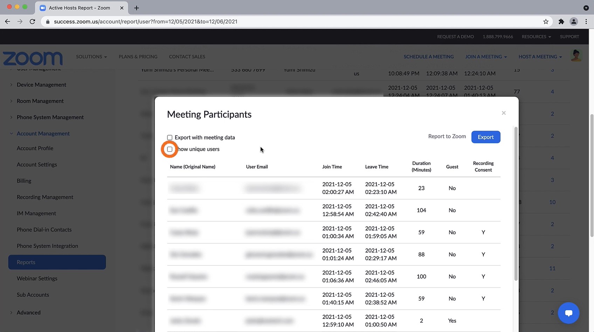Enable Export with meeting data checkbox
This screenshot has height=332, width=594.
coord(170,138)
